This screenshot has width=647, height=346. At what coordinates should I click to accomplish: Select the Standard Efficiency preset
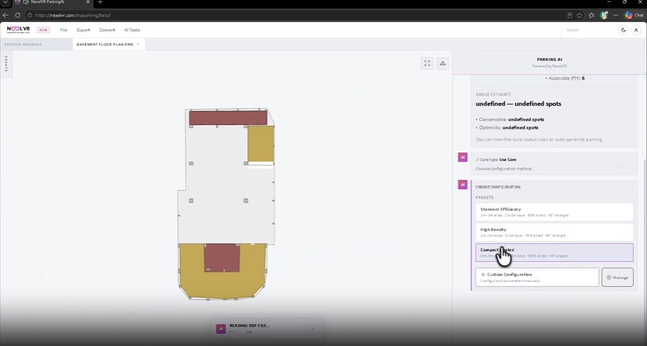[554, 212]
